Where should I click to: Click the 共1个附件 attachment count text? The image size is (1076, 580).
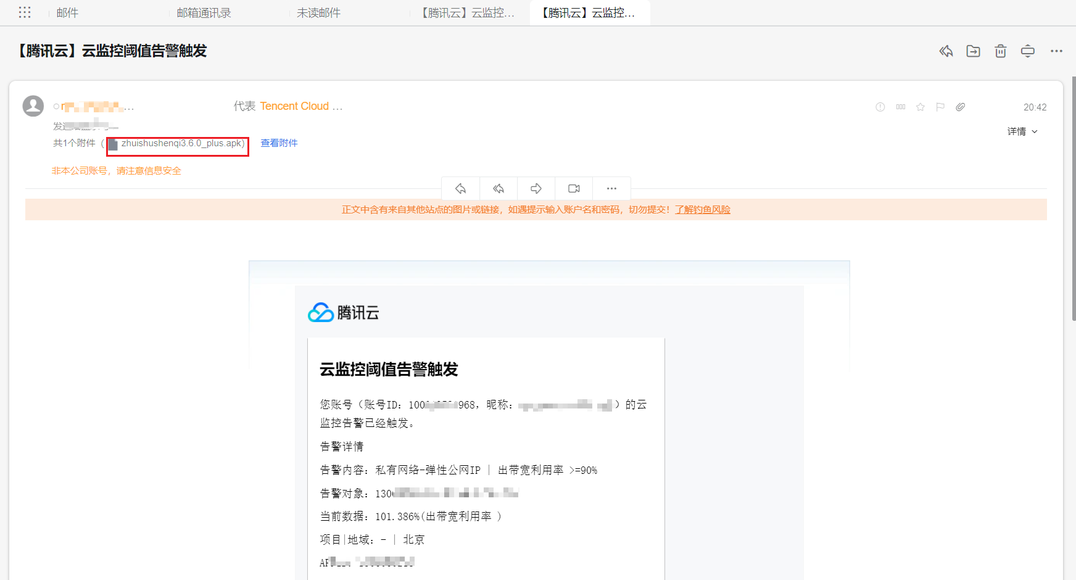click(x=74, y=143)
